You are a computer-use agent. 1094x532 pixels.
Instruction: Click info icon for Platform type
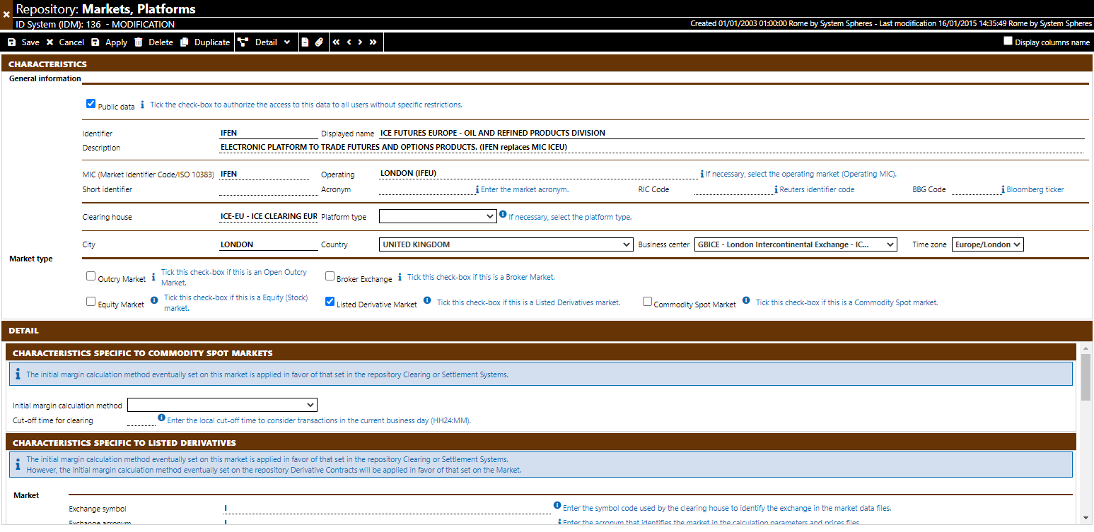coord(503,214)
